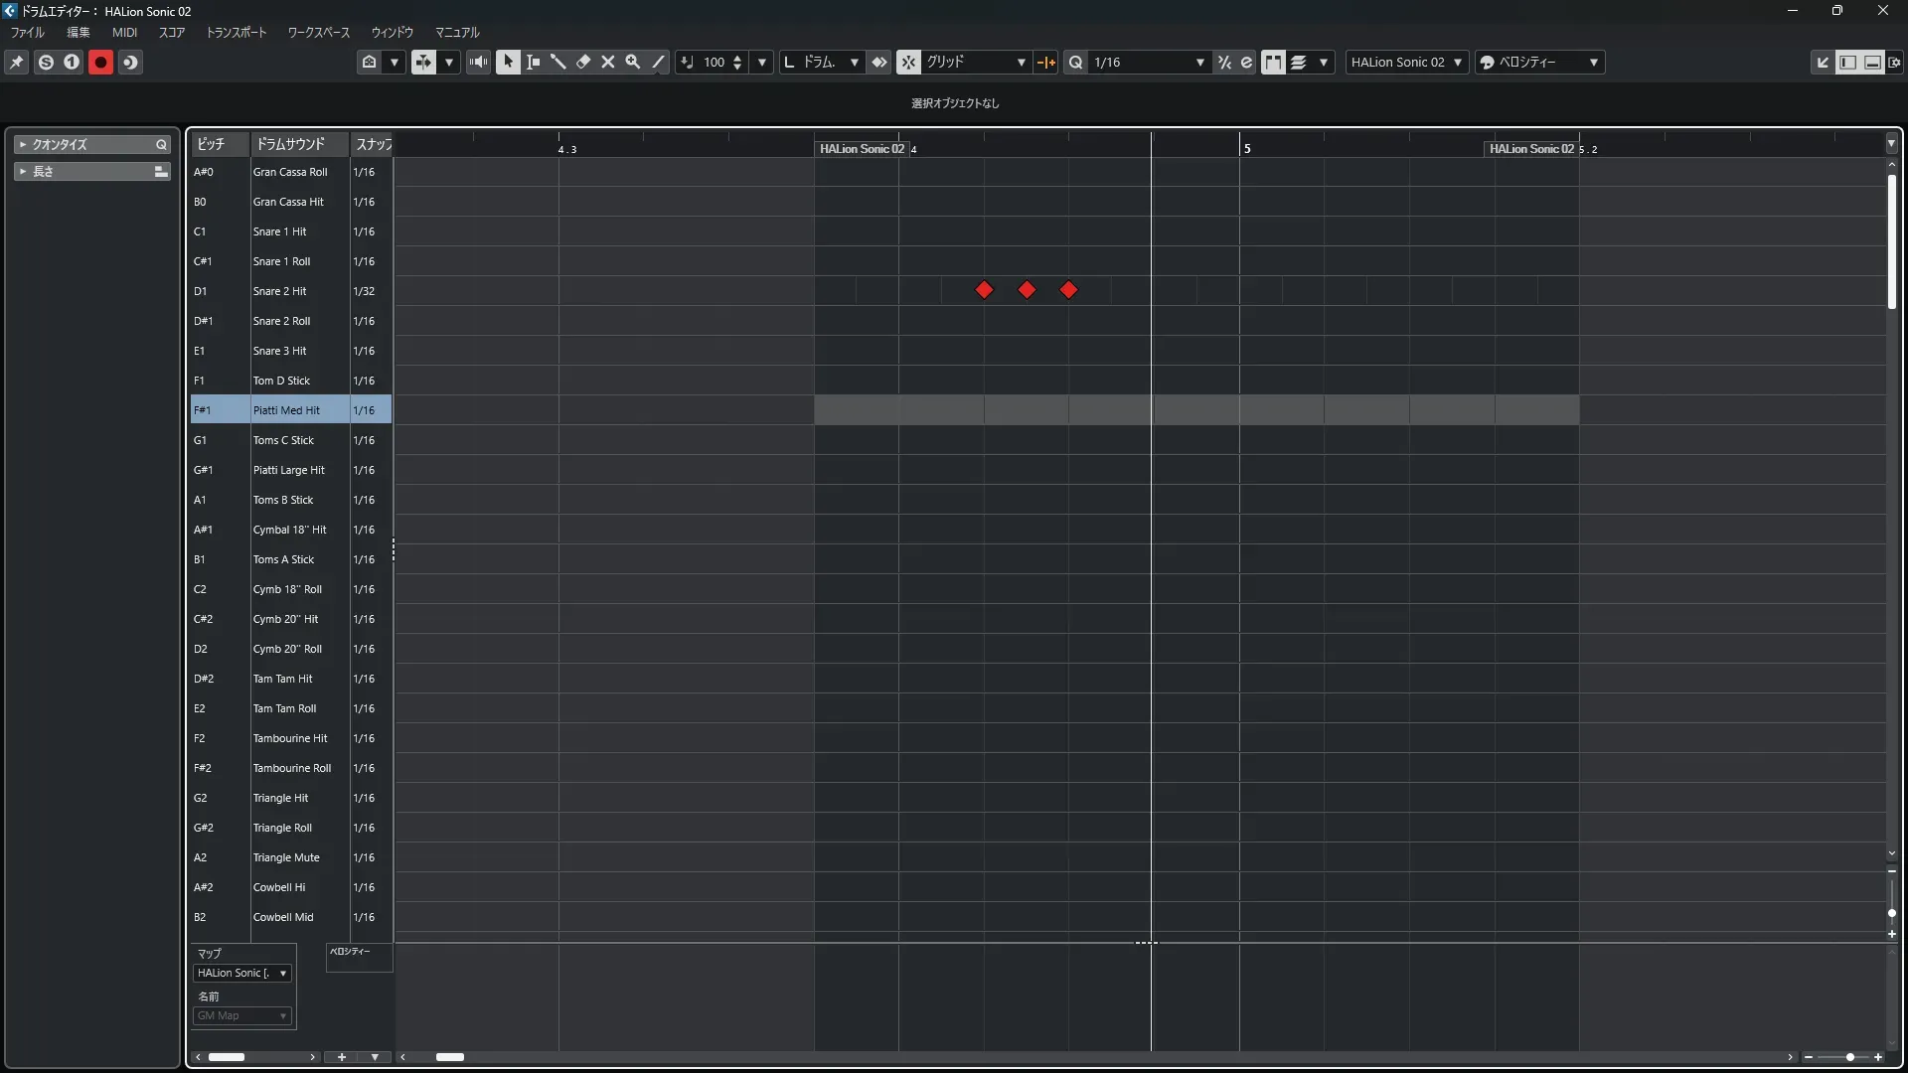Viewport: 1908px width, 1073px height.
Task: Adjust the horizontal zoom slider handle
Action: click(x=1850, y=1057)
